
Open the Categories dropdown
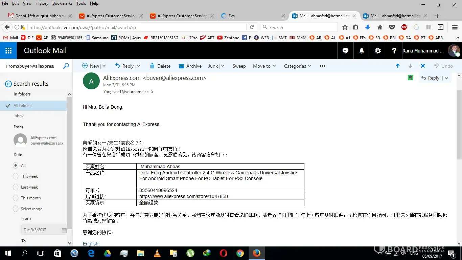coord(297,66)
